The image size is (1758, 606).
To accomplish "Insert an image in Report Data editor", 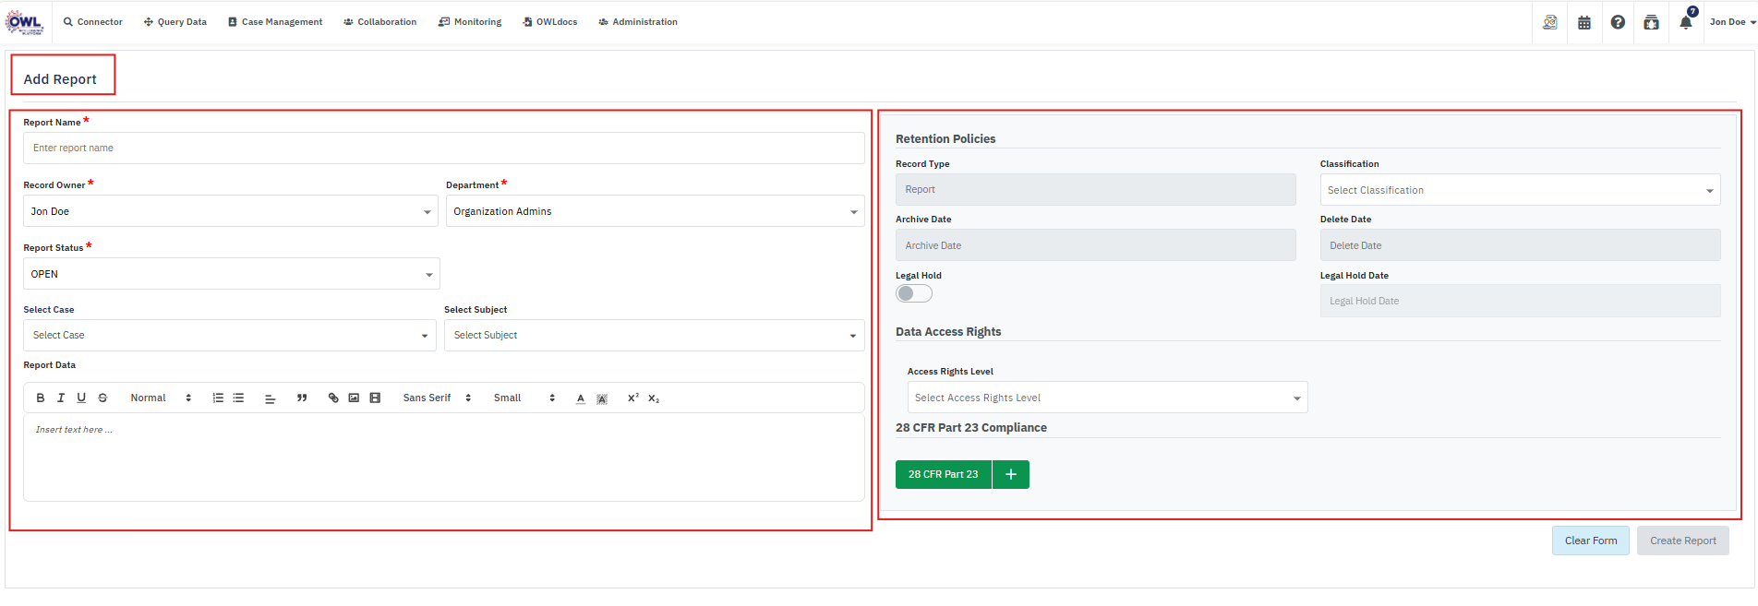I will (x=354, y=398).
